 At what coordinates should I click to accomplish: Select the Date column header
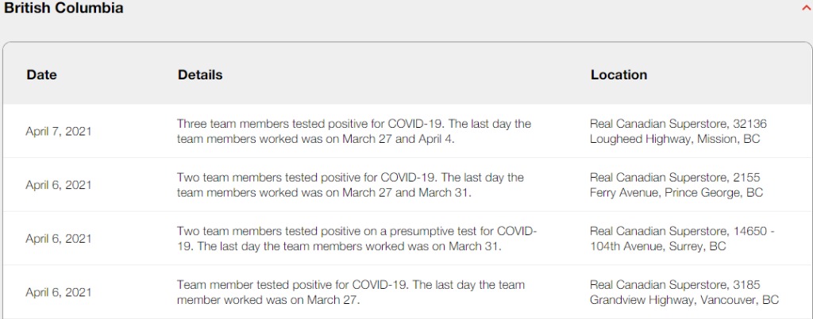click(x=41, y=75)
